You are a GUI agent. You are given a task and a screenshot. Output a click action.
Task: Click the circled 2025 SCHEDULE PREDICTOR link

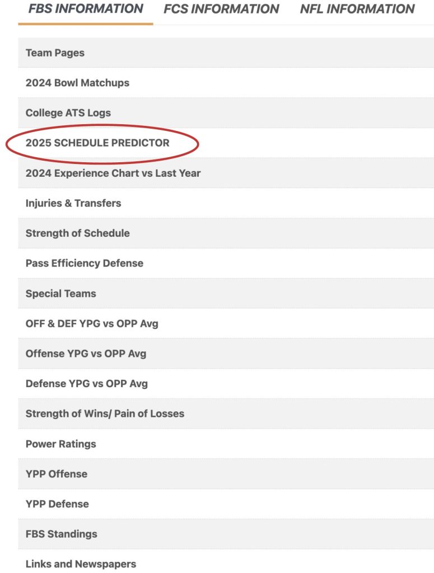[x=97, y=143]
